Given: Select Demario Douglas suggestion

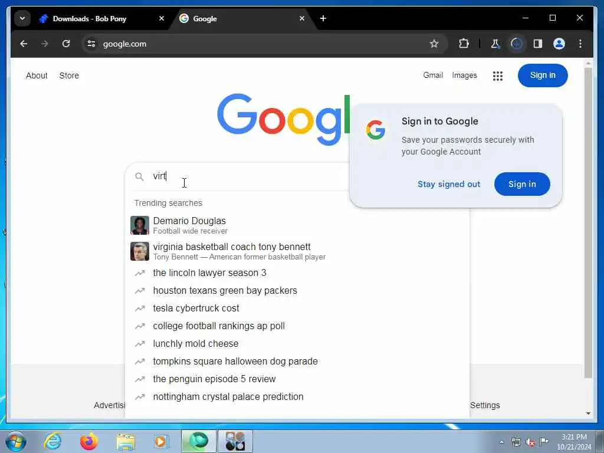Looking at the screenshot, I should tap(297, 225).
